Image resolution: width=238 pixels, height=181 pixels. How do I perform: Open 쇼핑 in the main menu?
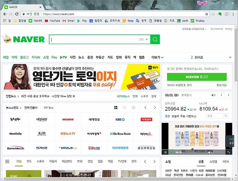click(46, 57)
